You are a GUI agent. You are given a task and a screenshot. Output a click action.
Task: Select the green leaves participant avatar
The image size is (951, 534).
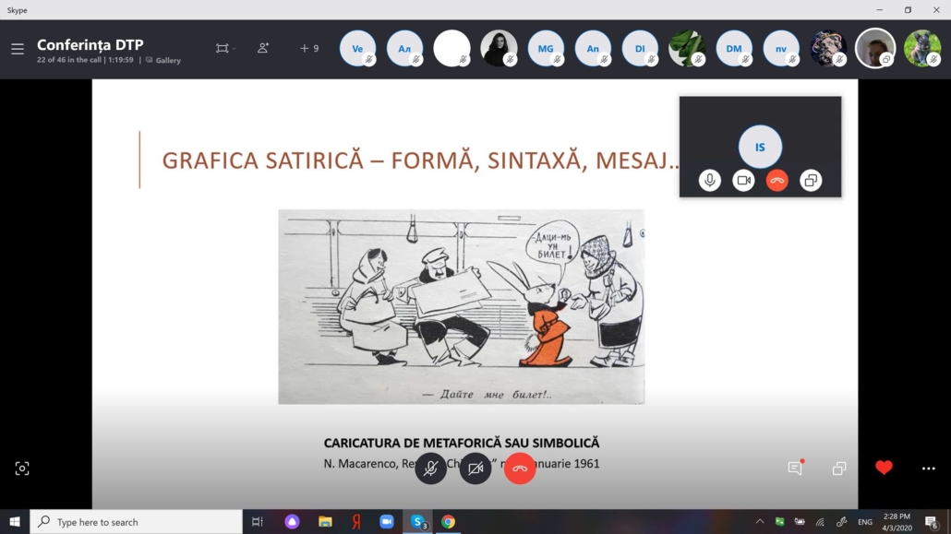coord(687,49)
